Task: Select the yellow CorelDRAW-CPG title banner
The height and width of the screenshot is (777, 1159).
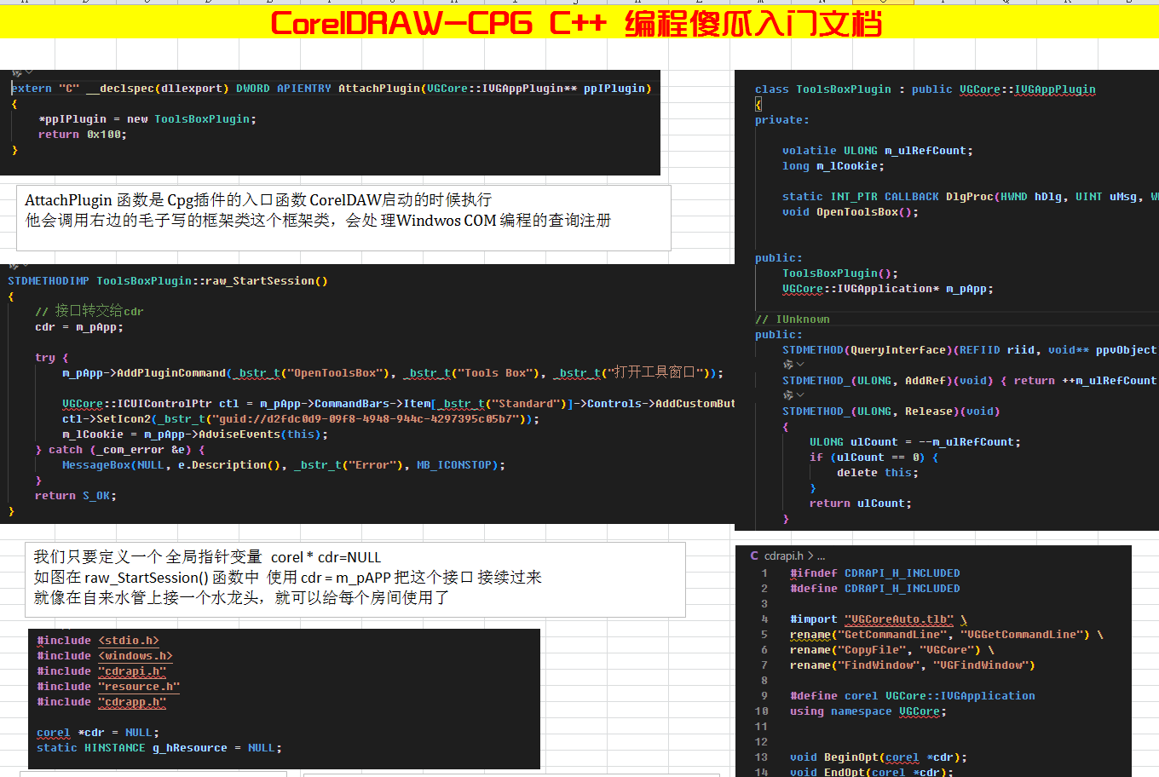Action: click(576, 23)
